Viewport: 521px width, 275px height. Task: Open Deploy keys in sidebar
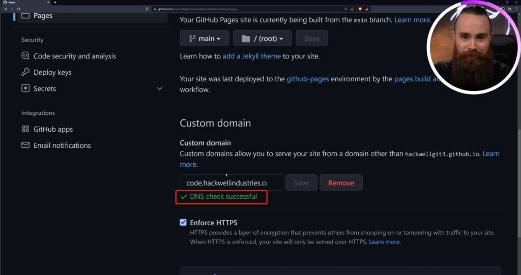pyautogui.click(x=52, y=72)
